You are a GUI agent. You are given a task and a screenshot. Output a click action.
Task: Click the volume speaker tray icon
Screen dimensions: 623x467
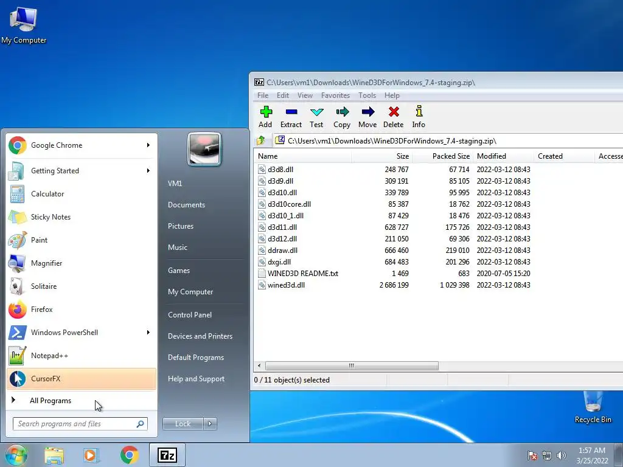[x=561, y=455]
